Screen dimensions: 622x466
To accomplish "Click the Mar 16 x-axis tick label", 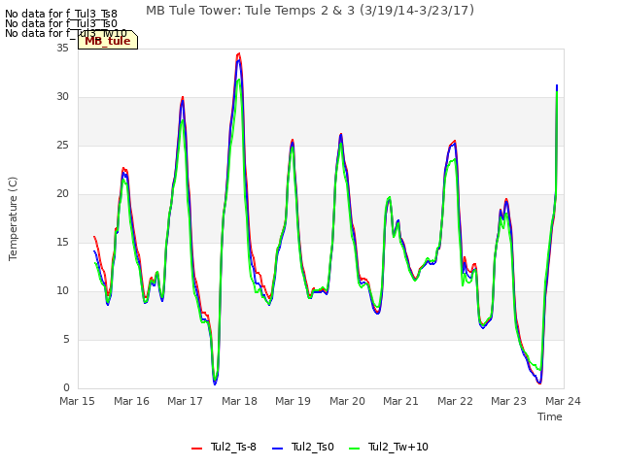I will coord(132,401).
